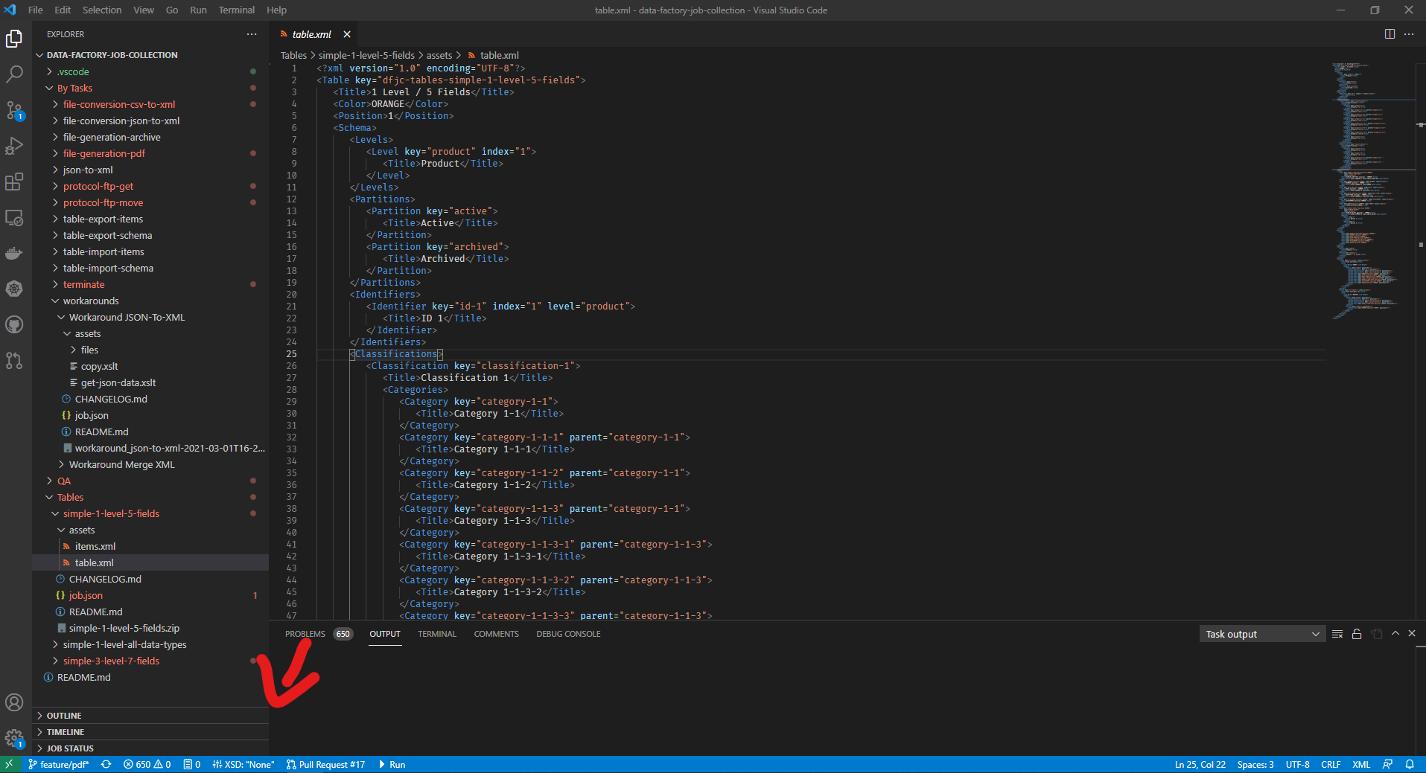The width and height of the screenshot is (1426, 773).
Task: Open the Terminal menu
Action: (236, 10)
